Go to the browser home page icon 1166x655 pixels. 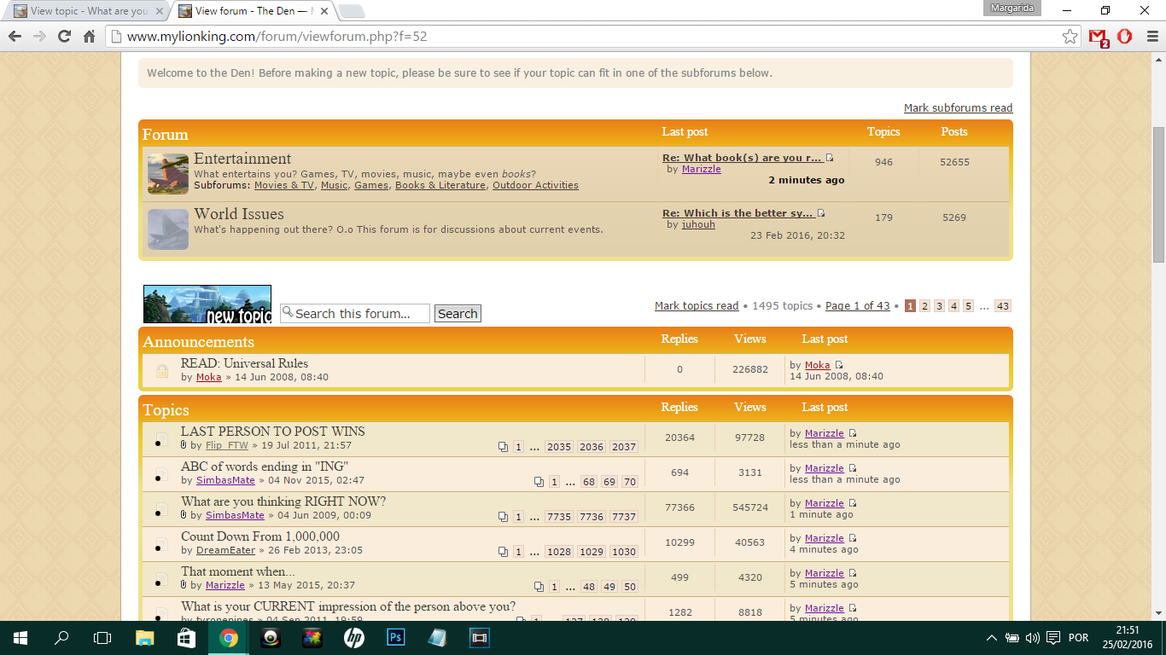[x=89, y=37]
